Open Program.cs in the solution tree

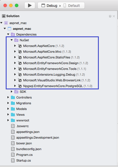[x=24, y=155]
